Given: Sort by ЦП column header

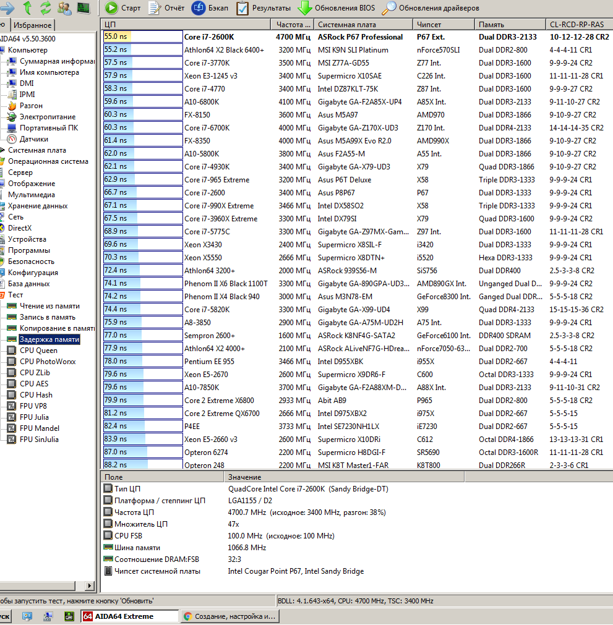Looking at the screenshot, I should 186,25.
